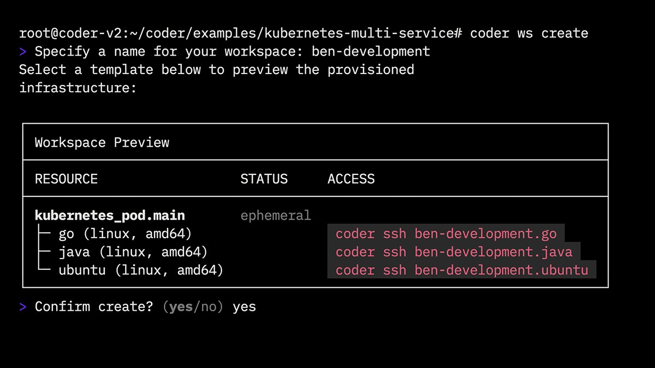Click the purple prompt arrow beside "Confirm create?"
The width and height of the screenshot is (655, 368).
pyautogui.click(x=23, y=307)
